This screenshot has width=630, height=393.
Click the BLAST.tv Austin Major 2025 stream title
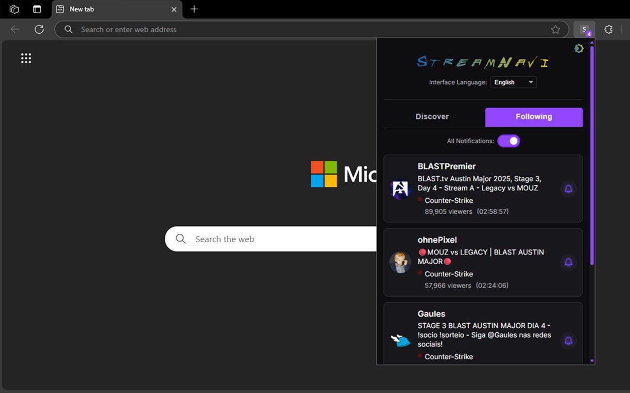pos(479,183)
